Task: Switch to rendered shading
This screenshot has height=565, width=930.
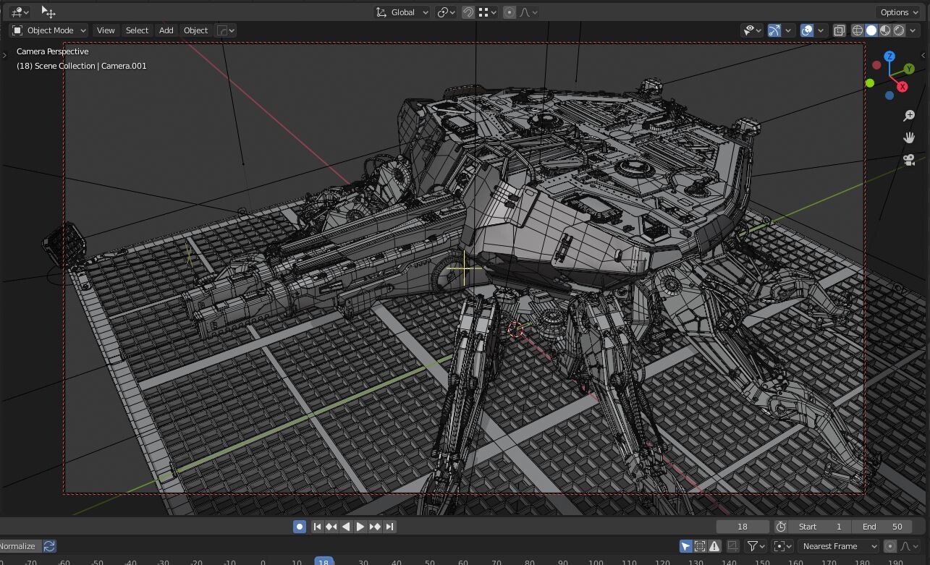Action: [x=899, y=30]
